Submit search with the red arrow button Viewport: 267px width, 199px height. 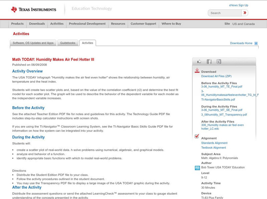[245, 13]
